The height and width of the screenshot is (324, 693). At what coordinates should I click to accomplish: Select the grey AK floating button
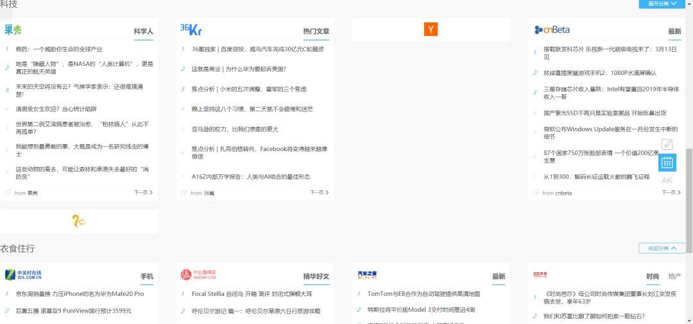tap(667, 181)
